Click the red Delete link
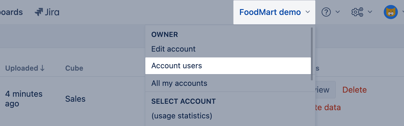 coord(354,90)
